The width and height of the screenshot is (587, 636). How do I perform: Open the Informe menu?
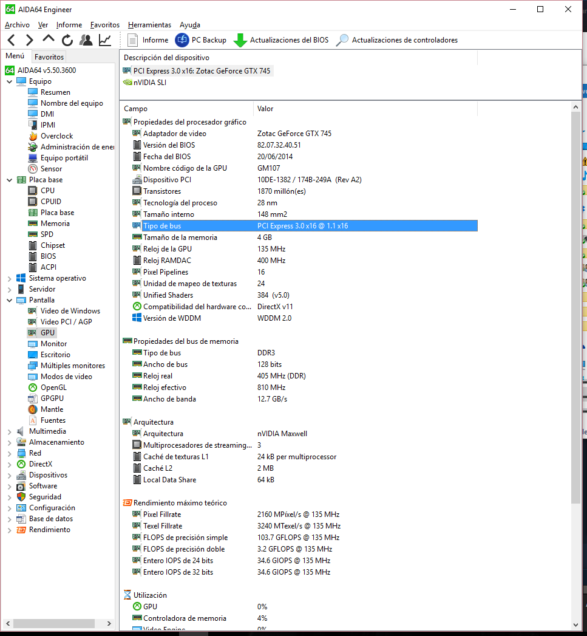pyautogui.click(x=69, y=25)
